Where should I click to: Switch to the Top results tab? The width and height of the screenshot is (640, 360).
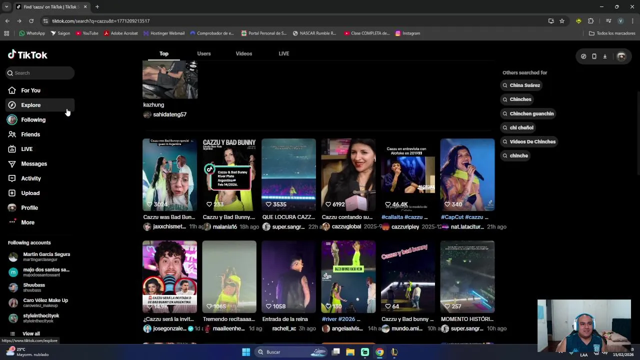tap(164, 53)
